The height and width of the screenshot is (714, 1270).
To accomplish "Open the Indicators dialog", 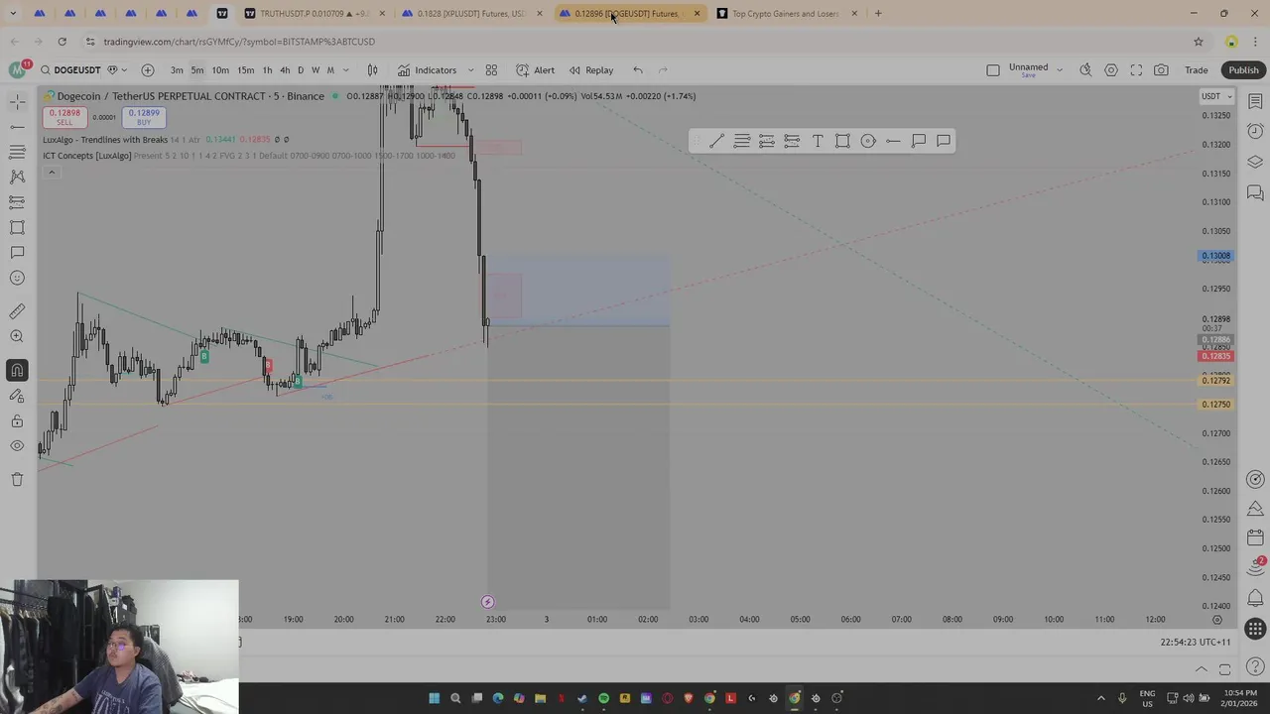I will coord(427,70).
